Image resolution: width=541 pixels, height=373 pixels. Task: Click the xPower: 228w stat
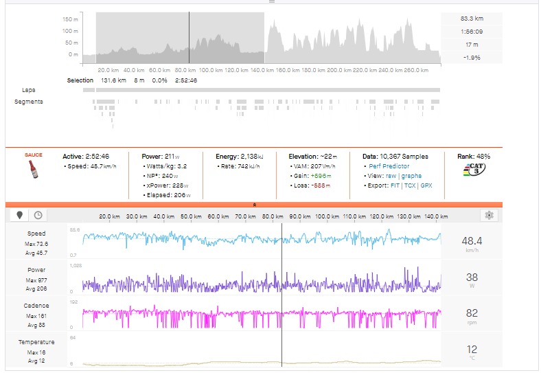point(168,185)
